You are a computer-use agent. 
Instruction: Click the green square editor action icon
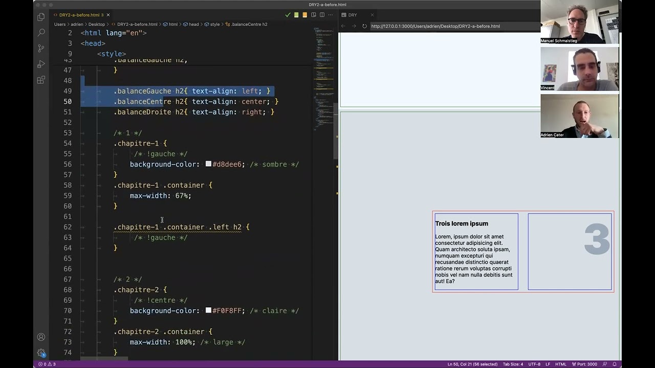click(296, 15)
